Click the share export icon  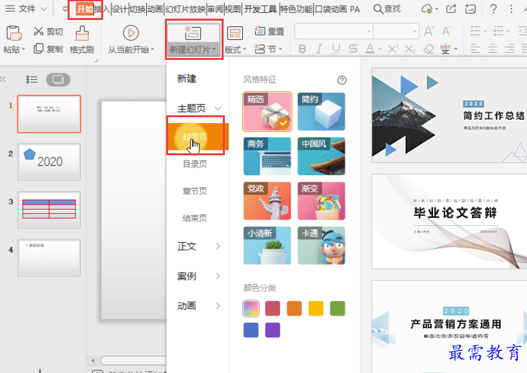[x=451, y=9]
